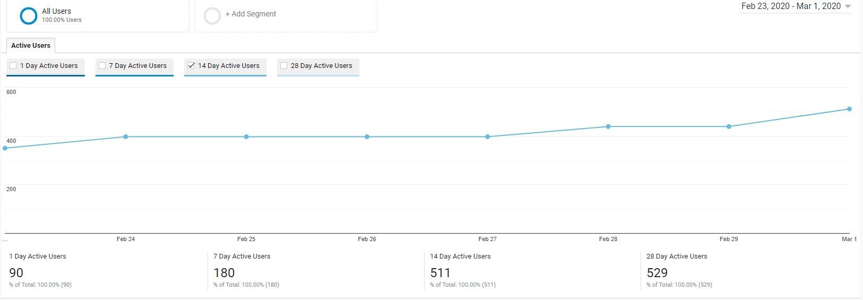This screenshot has width=863, height=300.
Task: Click the Mar 1 endpoint of the line
Action: click(849, 109)
